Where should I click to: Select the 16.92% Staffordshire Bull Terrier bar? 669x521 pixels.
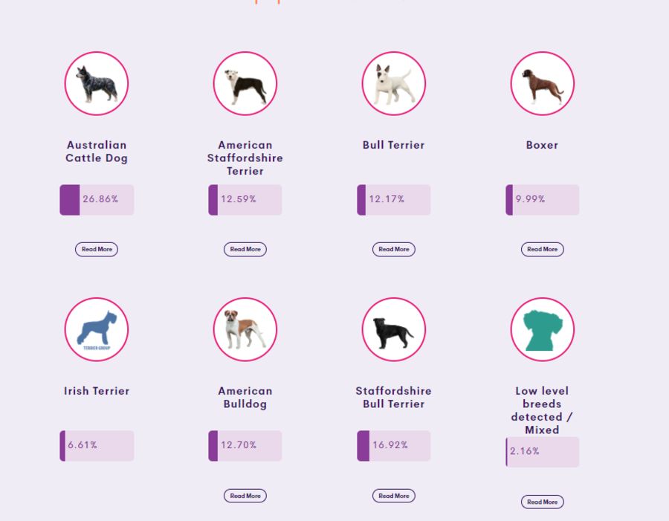[394, 446]
